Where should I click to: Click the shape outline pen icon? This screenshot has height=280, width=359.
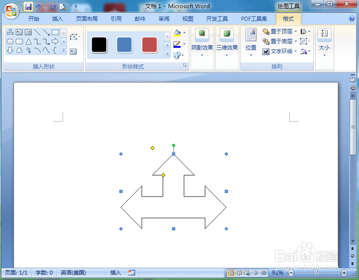(177, 44)
